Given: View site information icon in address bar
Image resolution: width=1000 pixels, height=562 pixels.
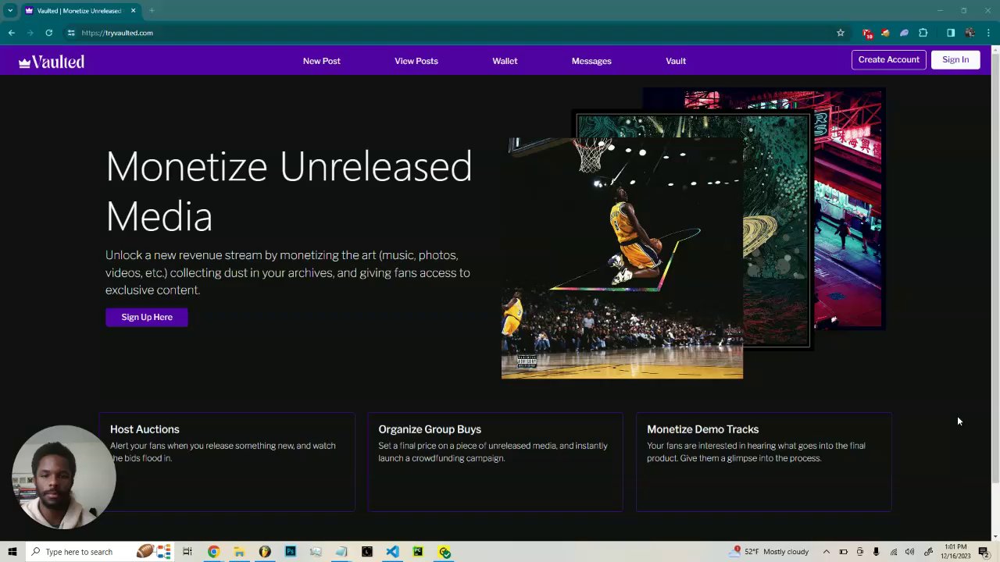Looking at the screenshot, I should coord(71,33).
